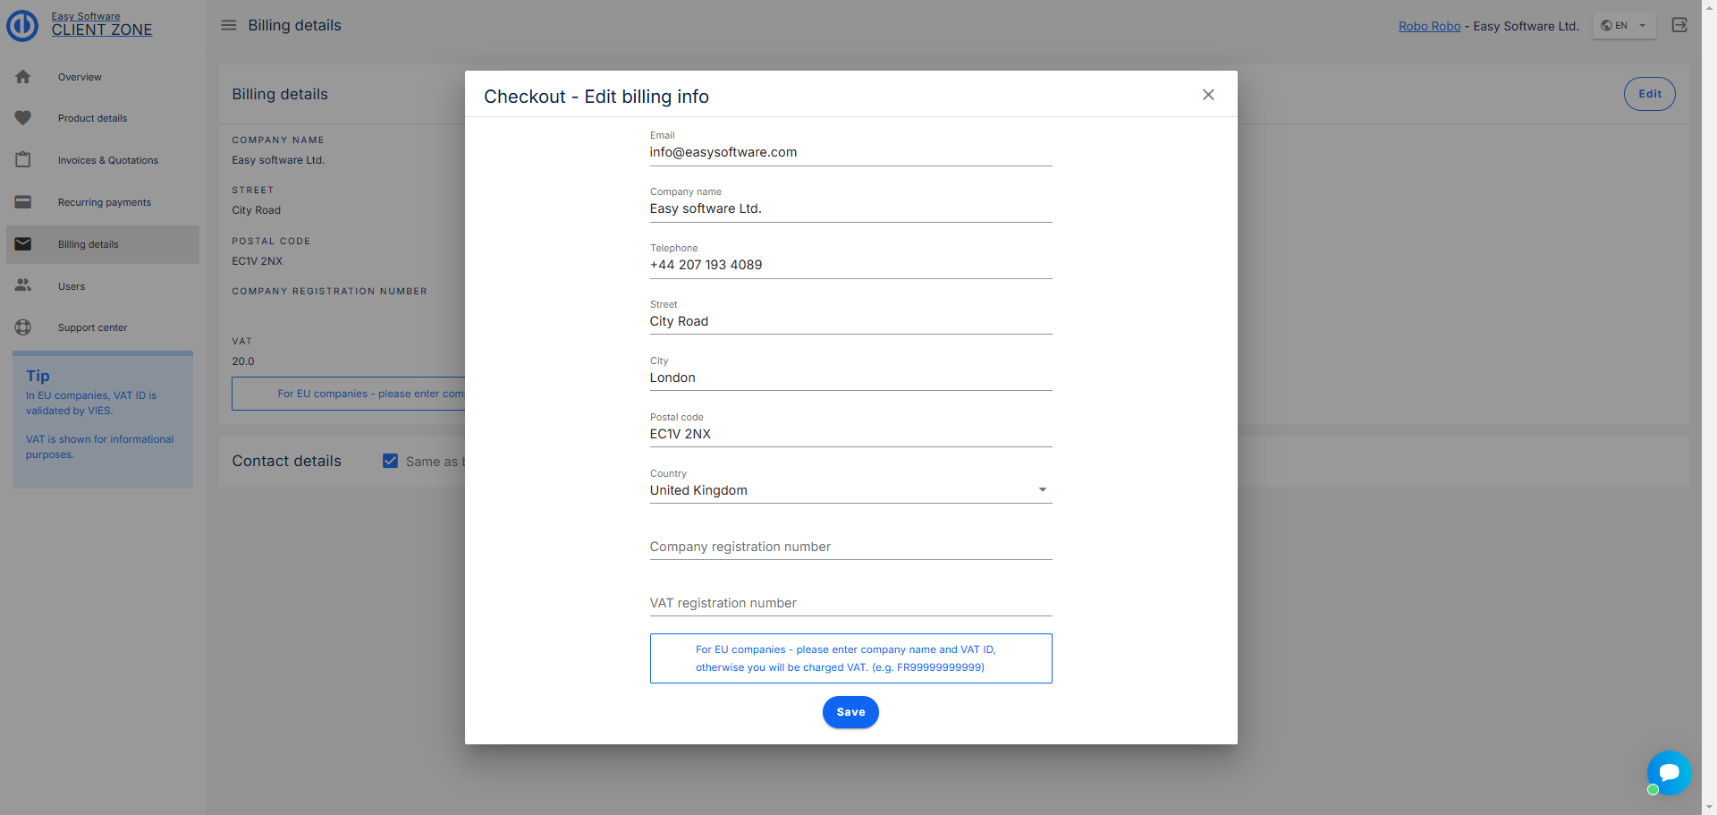
Task: Open the Country dropdown
Action: point(850,490)
